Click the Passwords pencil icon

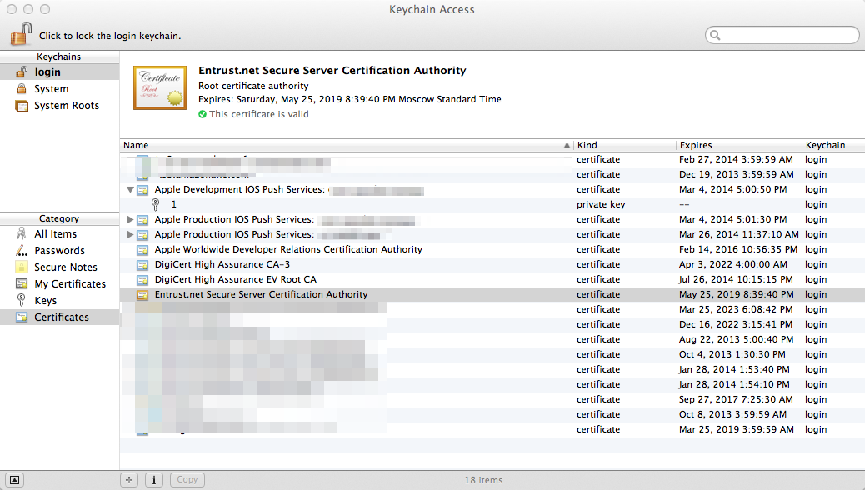coord(22,251)
